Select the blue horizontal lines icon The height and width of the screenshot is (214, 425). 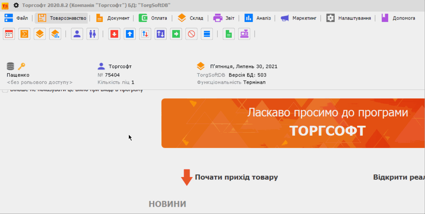[206, 34]
